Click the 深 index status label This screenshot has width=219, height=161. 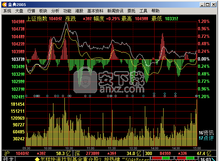(77, 153)
